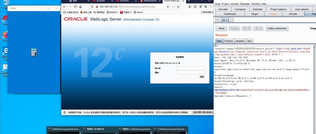Click the 选择您要分享的数据 button in Firefox
316x134 pixels.
click(203, 112)
